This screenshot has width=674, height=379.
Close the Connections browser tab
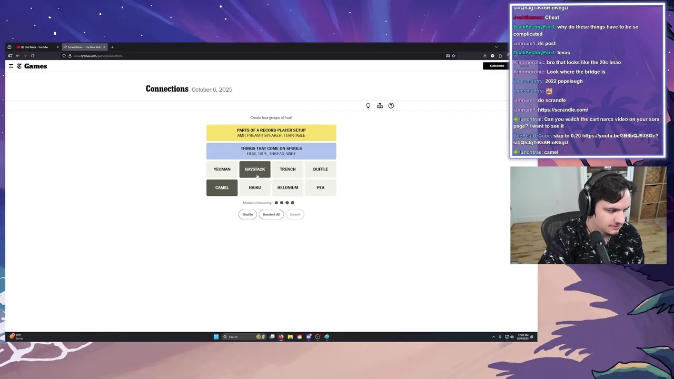click(x=104, y=47)
